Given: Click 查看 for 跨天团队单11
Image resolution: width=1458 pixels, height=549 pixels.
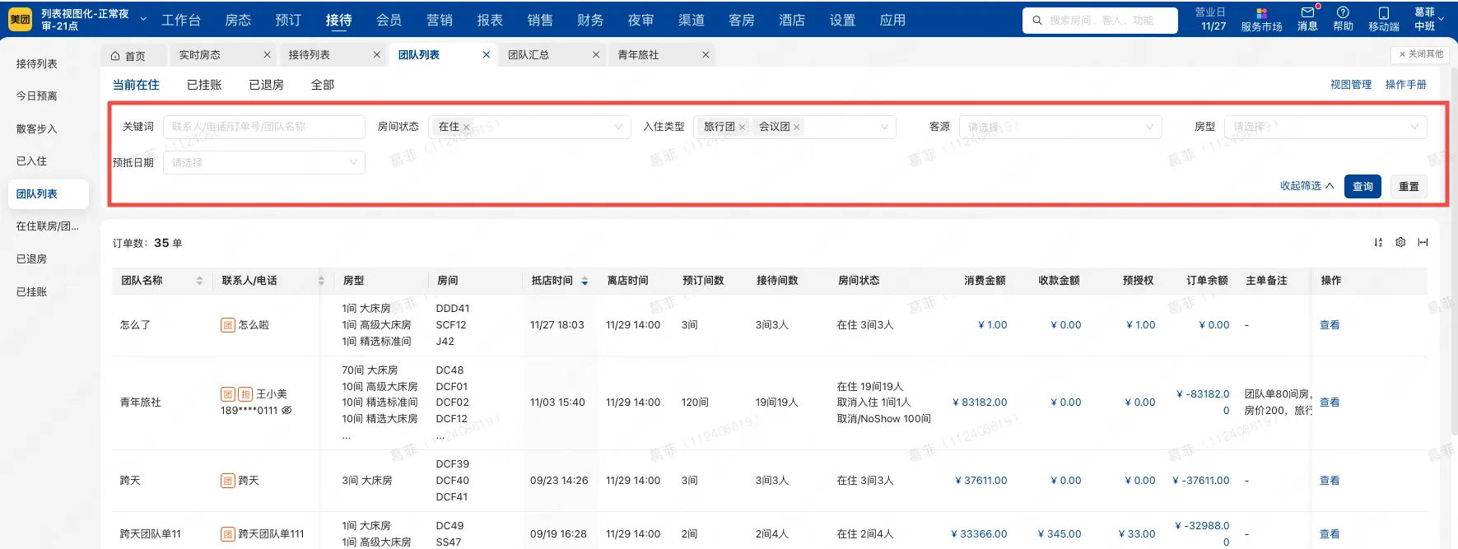Looking at the screenshot, I should (x=1330, y=534).
